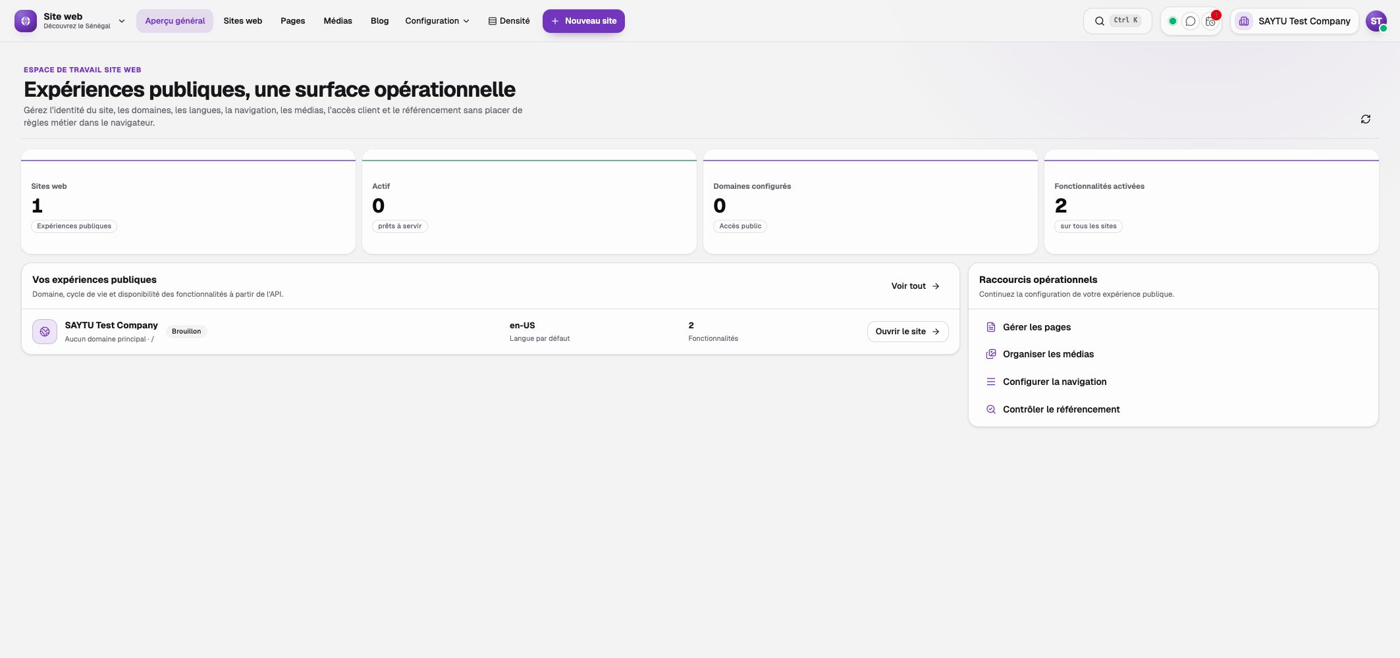Screen dimensions: 1400x658
Task: Create a site with Nouveau site button
Action: (583, 21)
